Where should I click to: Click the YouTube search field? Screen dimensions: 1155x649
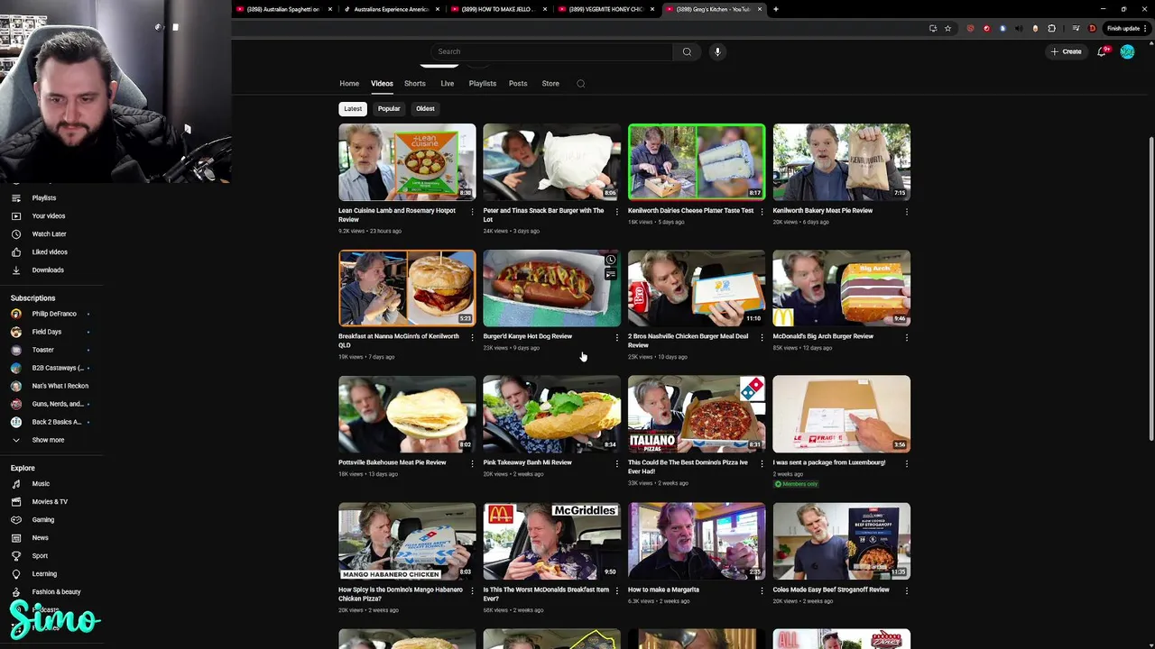[x=552, y=51]
